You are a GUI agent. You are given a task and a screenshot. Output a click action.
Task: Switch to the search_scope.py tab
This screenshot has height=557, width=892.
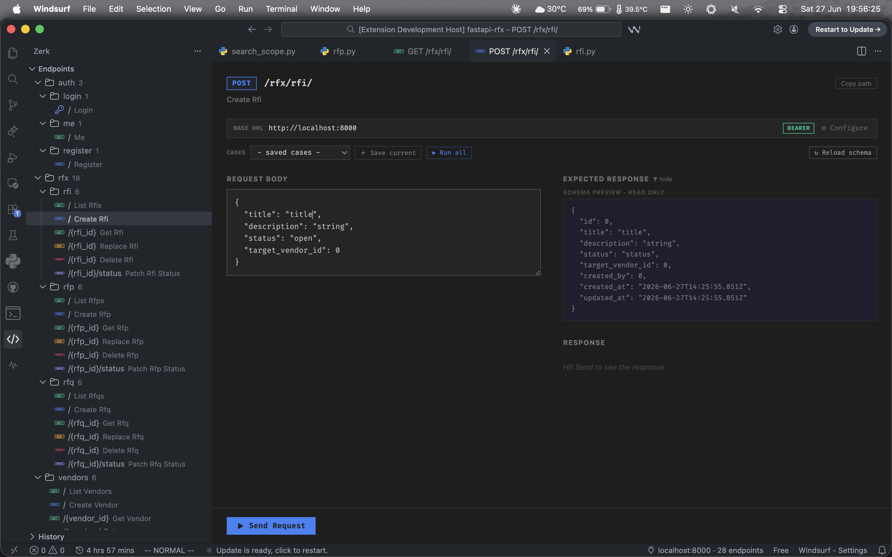(258, 51)
